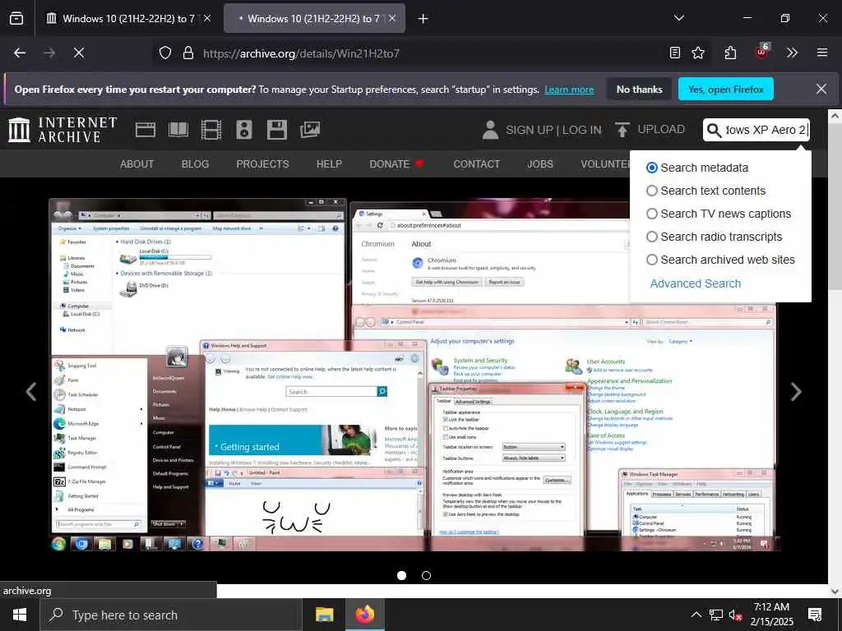
Task: Click SIGN UP link
Action: coord(529,130)
